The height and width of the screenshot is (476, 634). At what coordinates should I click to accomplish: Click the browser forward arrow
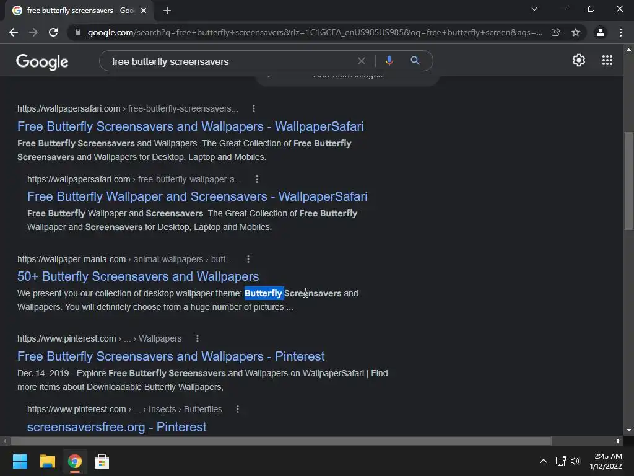pos(33,32)
